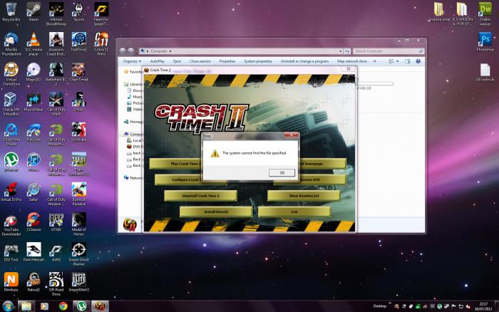Screen dimensions: 499x312
Task: Open Google Chrome from the taskbar
Action: point(63,306)
